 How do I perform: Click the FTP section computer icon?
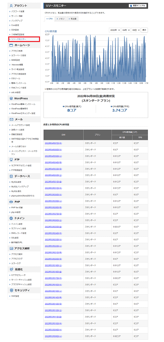point(11,160)
